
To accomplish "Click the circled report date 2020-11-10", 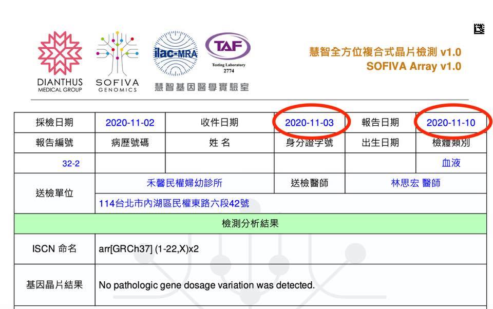I will coord(451,123).
